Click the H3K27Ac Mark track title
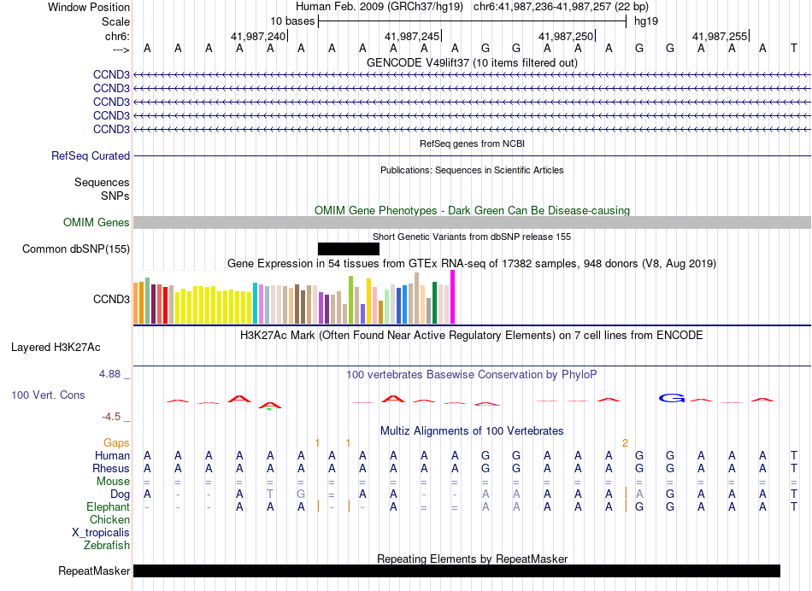Screen dimensions: 812x591 472,336
